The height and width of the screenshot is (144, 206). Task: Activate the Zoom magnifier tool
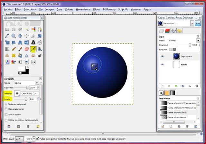pyautogui.click(x=13, y=36)
